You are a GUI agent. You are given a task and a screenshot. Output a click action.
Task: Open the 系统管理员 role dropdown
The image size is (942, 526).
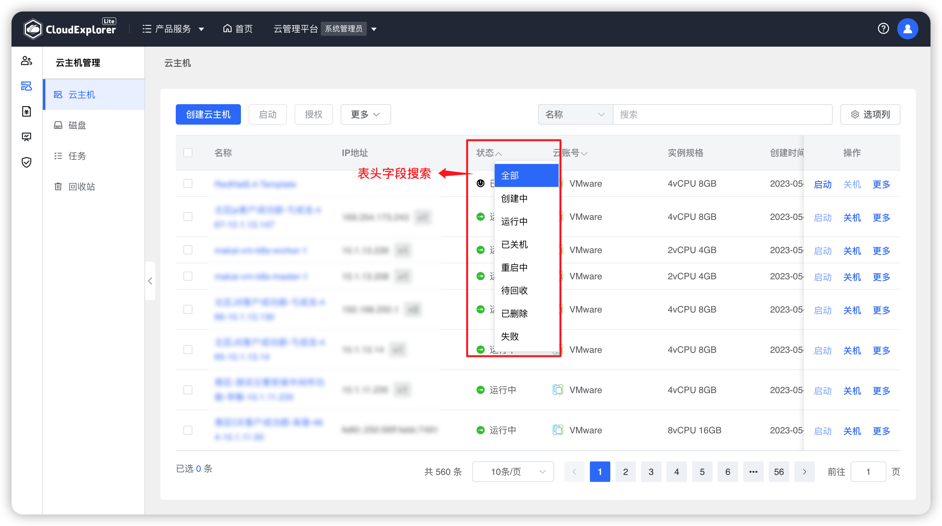click(x=349, y=28)
